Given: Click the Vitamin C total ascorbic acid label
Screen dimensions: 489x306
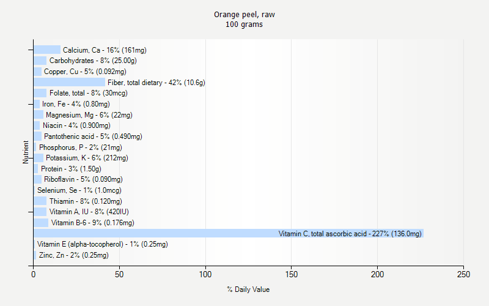Looking at the screenshot, I should coord(350,234).
